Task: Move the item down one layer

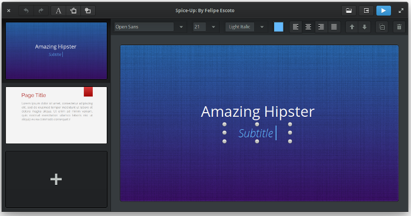Action: tap(365, 27)
